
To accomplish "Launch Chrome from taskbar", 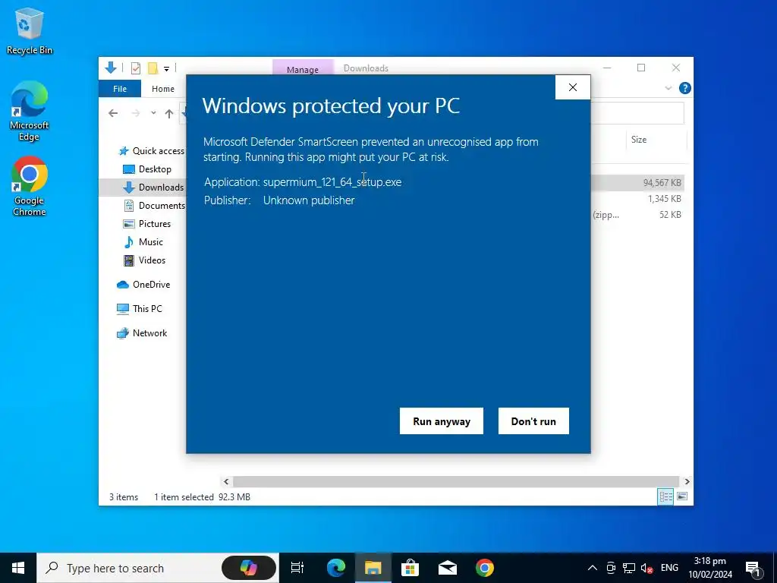I will [x=485, y=568].
